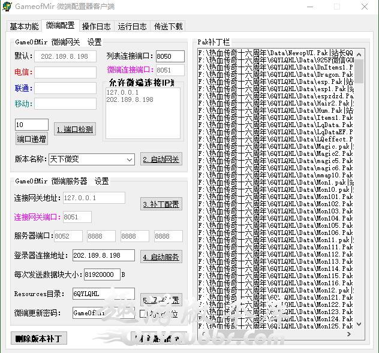Click the 电信 IP address input field

pos(65,73)
